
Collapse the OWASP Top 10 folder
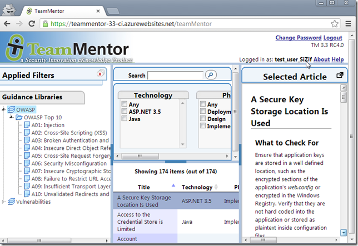[x=11, y=117]
